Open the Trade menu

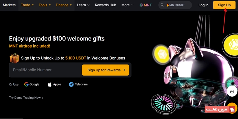coord(27,5)
